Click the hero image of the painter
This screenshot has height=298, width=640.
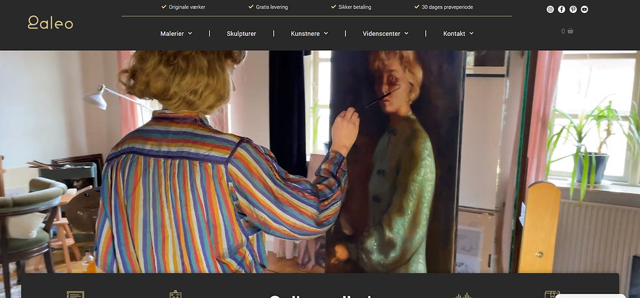coord(320,161)
